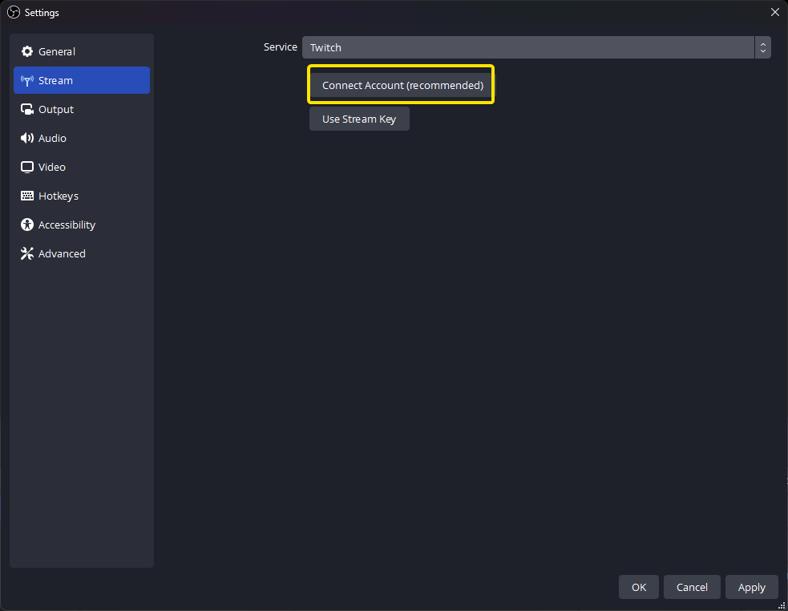The height and width of the screenshot is (611, 788).
Task: Click the resize grip at window corner
Action: [x=782, y=605]
